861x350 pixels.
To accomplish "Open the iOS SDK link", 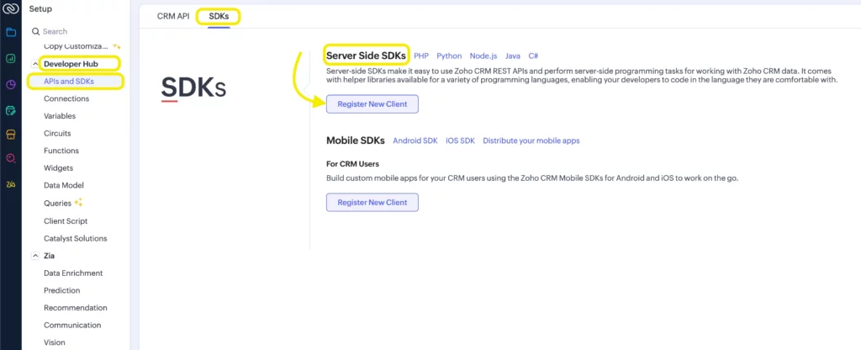I will point(460,141).
